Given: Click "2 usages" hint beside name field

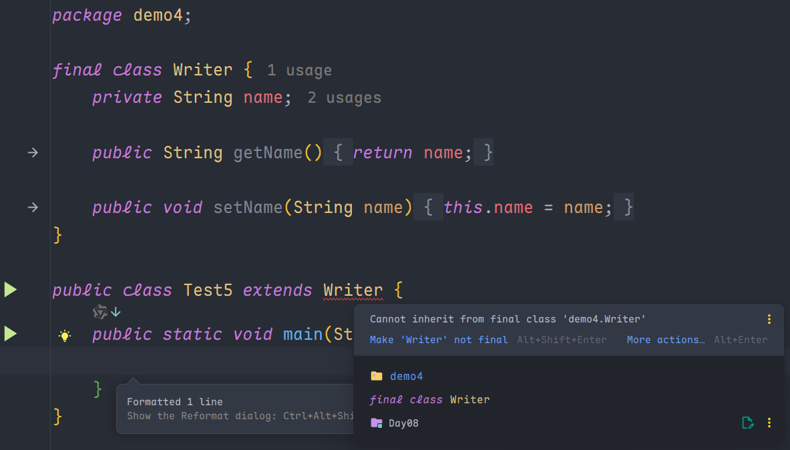Looking at the screenshot, I should click(344, 97).
